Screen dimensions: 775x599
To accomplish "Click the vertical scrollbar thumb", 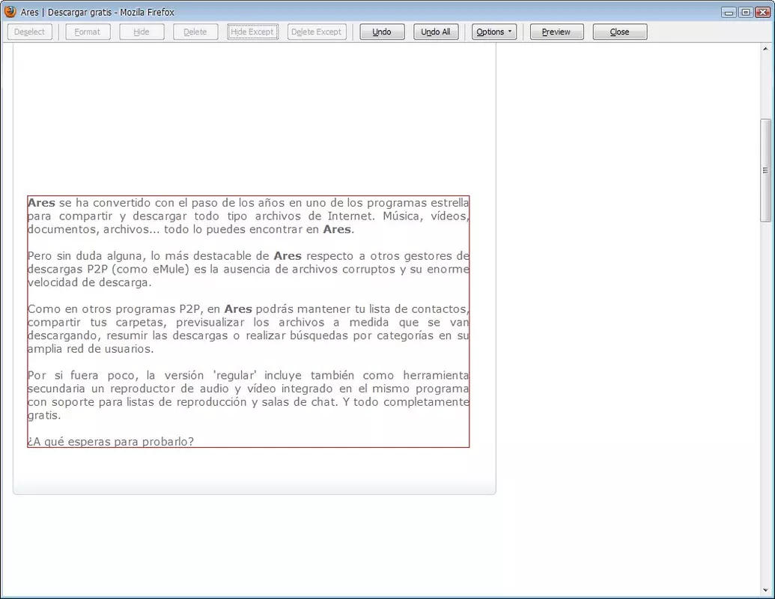I will pos(765,171).
